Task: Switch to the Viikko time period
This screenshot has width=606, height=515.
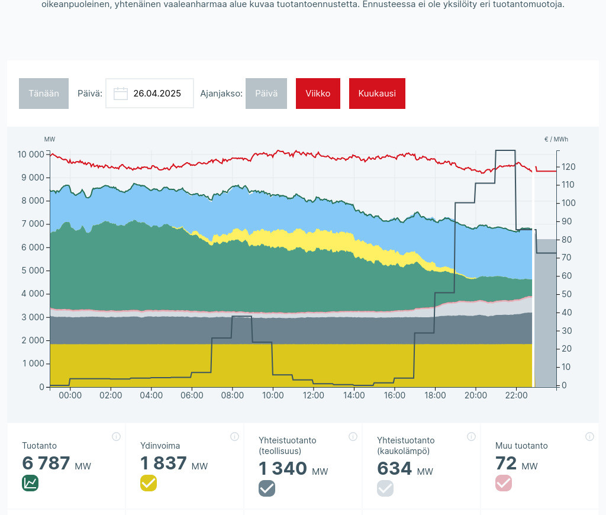Action: click(x=318, y=94)
